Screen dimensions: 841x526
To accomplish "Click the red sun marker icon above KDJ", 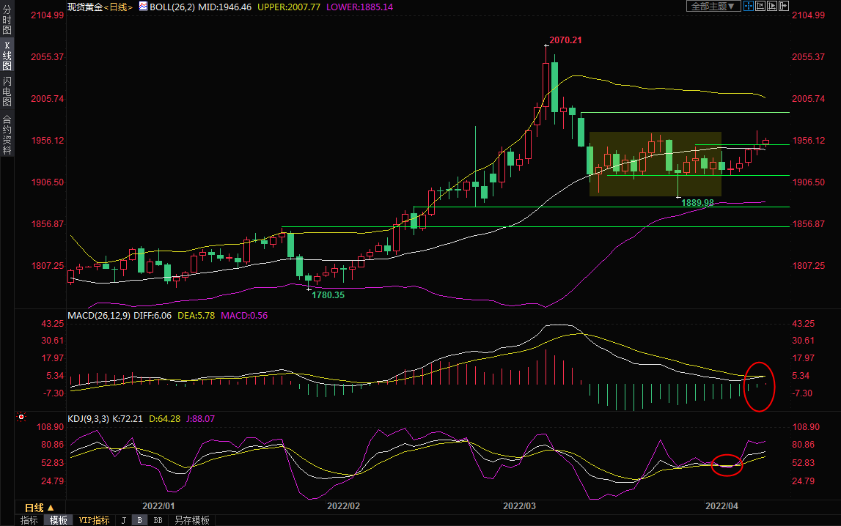I will coord(21,418).
